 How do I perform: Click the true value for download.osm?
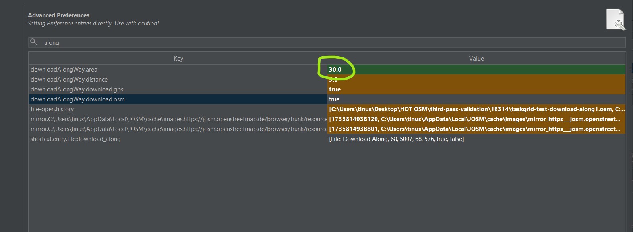(x=476, y=99)
